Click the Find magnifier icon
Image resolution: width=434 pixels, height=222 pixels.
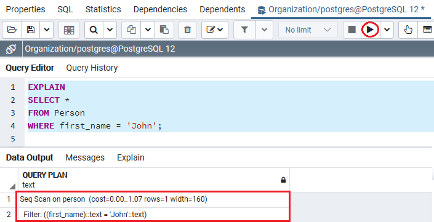click(x=94, y=30)
